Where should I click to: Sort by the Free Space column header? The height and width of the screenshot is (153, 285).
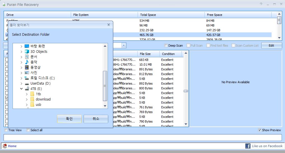point(238,15)
